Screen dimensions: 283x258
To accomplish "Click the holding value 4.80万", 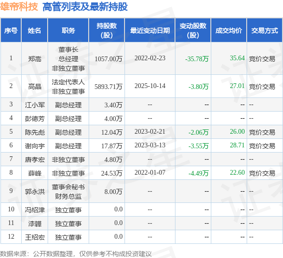I will [x=113, y=160].
